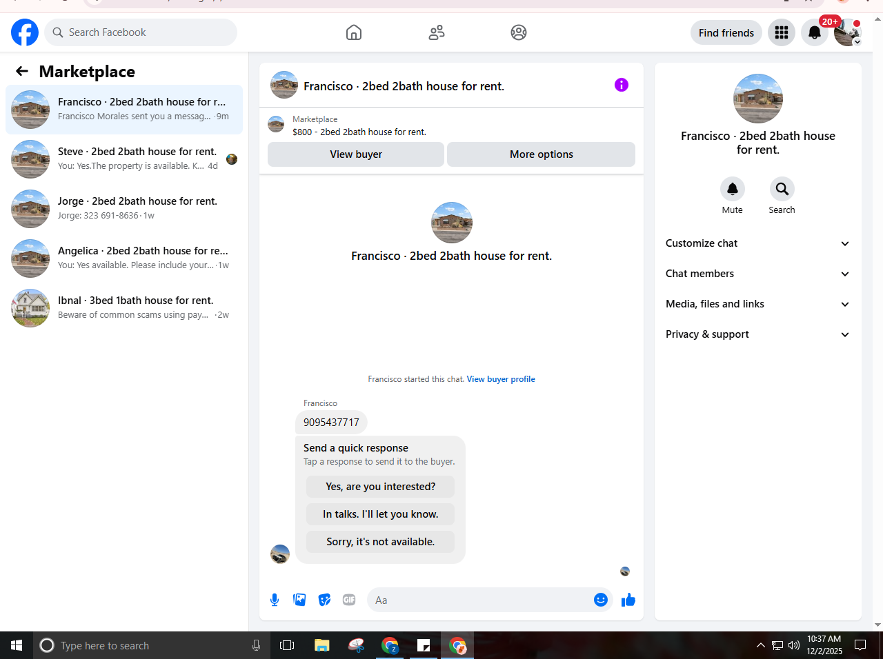
Task: Open the Friends icon in top navigation
Action: [437, 32]
